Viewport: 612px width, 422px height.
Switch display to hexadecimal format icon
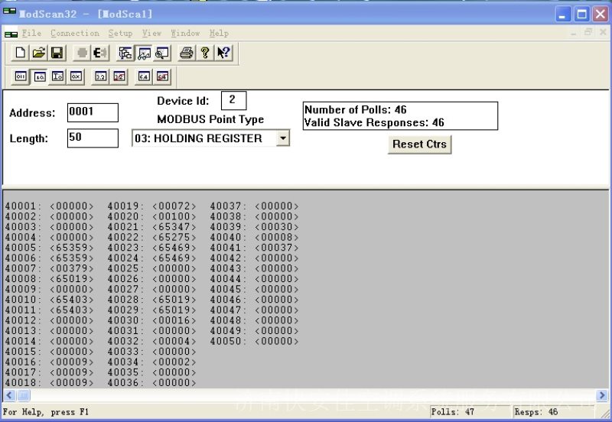pyautogui.click(x=76, y=76)
